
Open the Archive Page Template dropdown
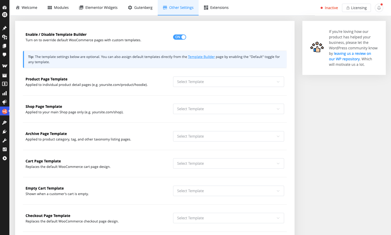pos(229,136)
